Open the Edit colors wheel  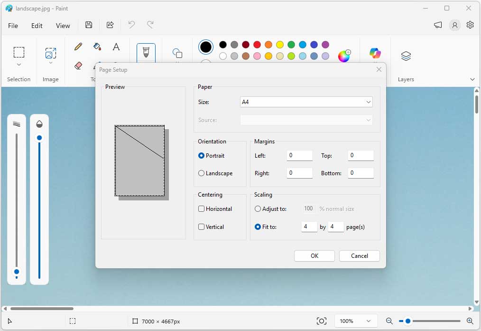[344, 56]
